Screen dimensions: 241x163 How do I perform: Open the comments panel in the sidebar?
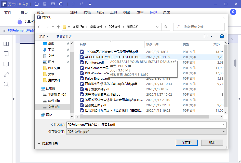click(6, 64)
